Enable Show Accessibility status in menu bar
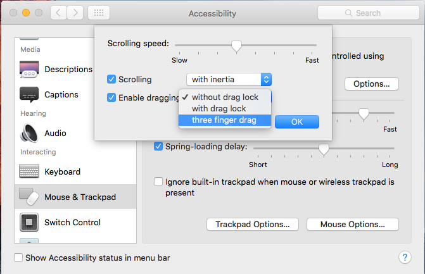The height and width of the screenshot is (274, 425). click(x=18, y=258)
